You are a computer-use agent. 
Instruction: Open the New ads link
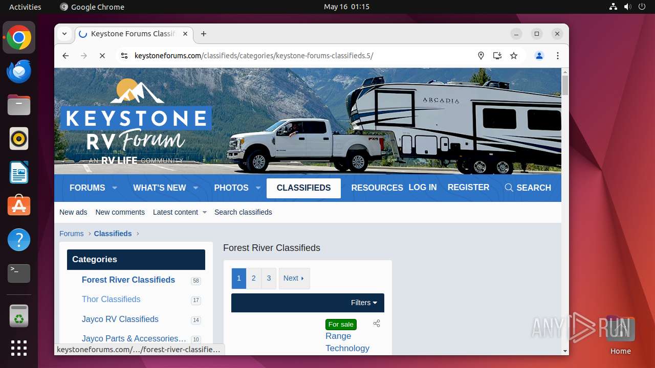tap(73, 212)
